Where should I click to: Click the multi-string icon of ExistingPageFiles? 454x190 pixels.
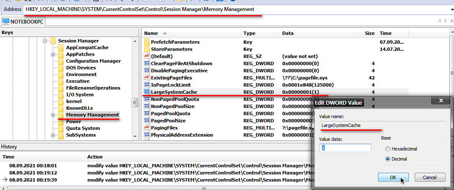[x=147, y=78]
